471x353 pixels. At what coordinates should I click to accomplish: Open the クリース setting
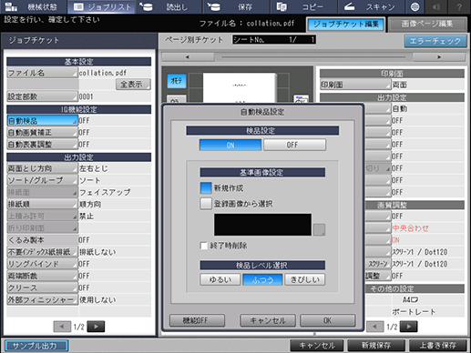(42, 287)
